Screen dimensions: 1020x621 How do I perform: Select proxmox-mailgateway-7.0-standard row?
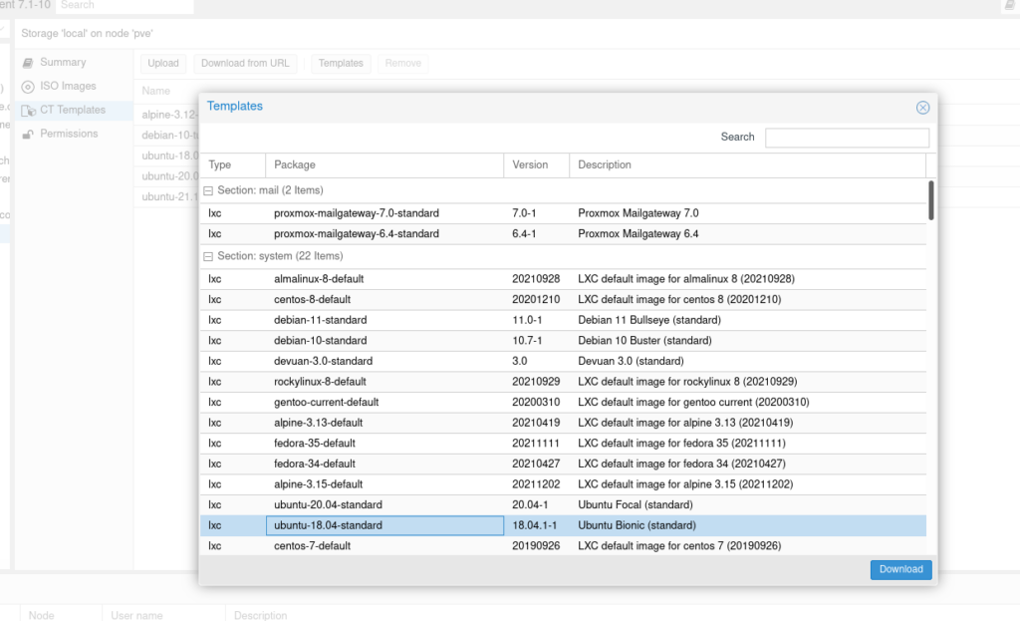tap(564, 213)
